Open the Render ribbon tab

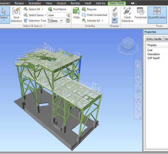pyautogui.click(x=75, y=3)
